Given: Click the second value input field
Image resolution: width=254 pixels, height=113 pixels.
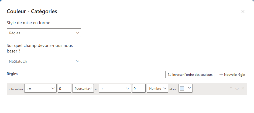Looking at the screenshot, I should click(x=139, y=89).
